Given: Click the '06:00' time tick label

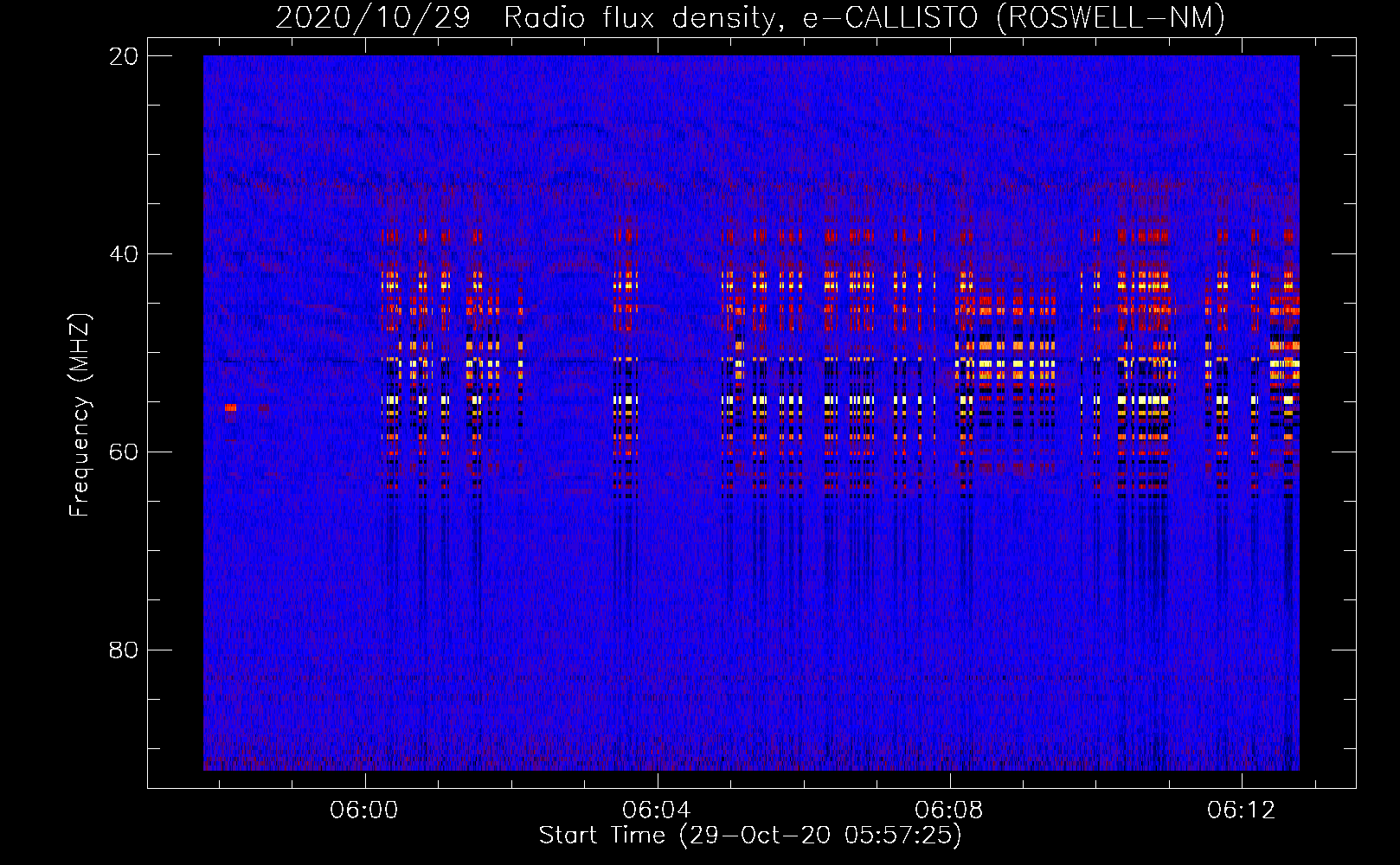Looking at the screenshot, I should click(364, 810).
